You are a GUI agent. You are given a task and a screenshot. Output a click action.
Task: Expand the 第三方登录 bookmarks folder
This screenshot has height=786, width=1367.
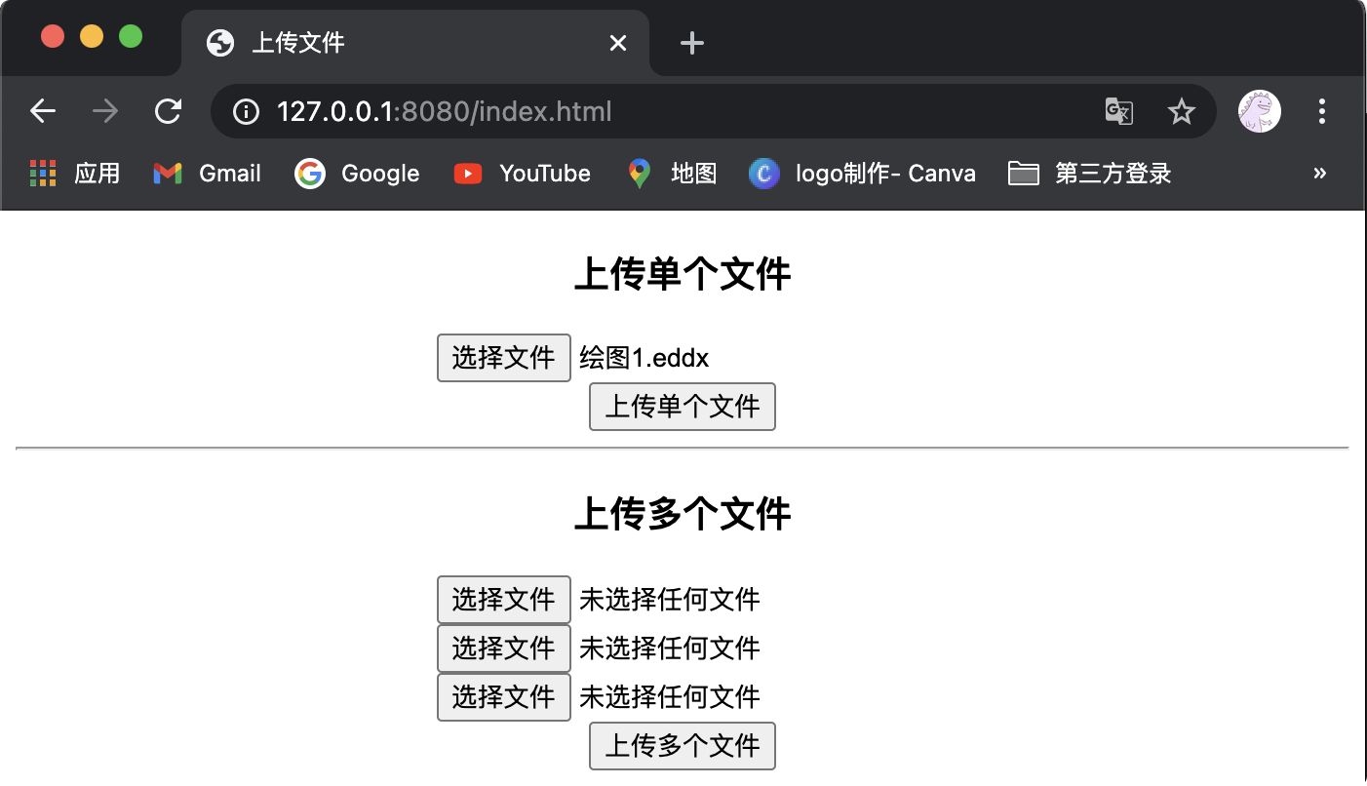click(1089, 174)
